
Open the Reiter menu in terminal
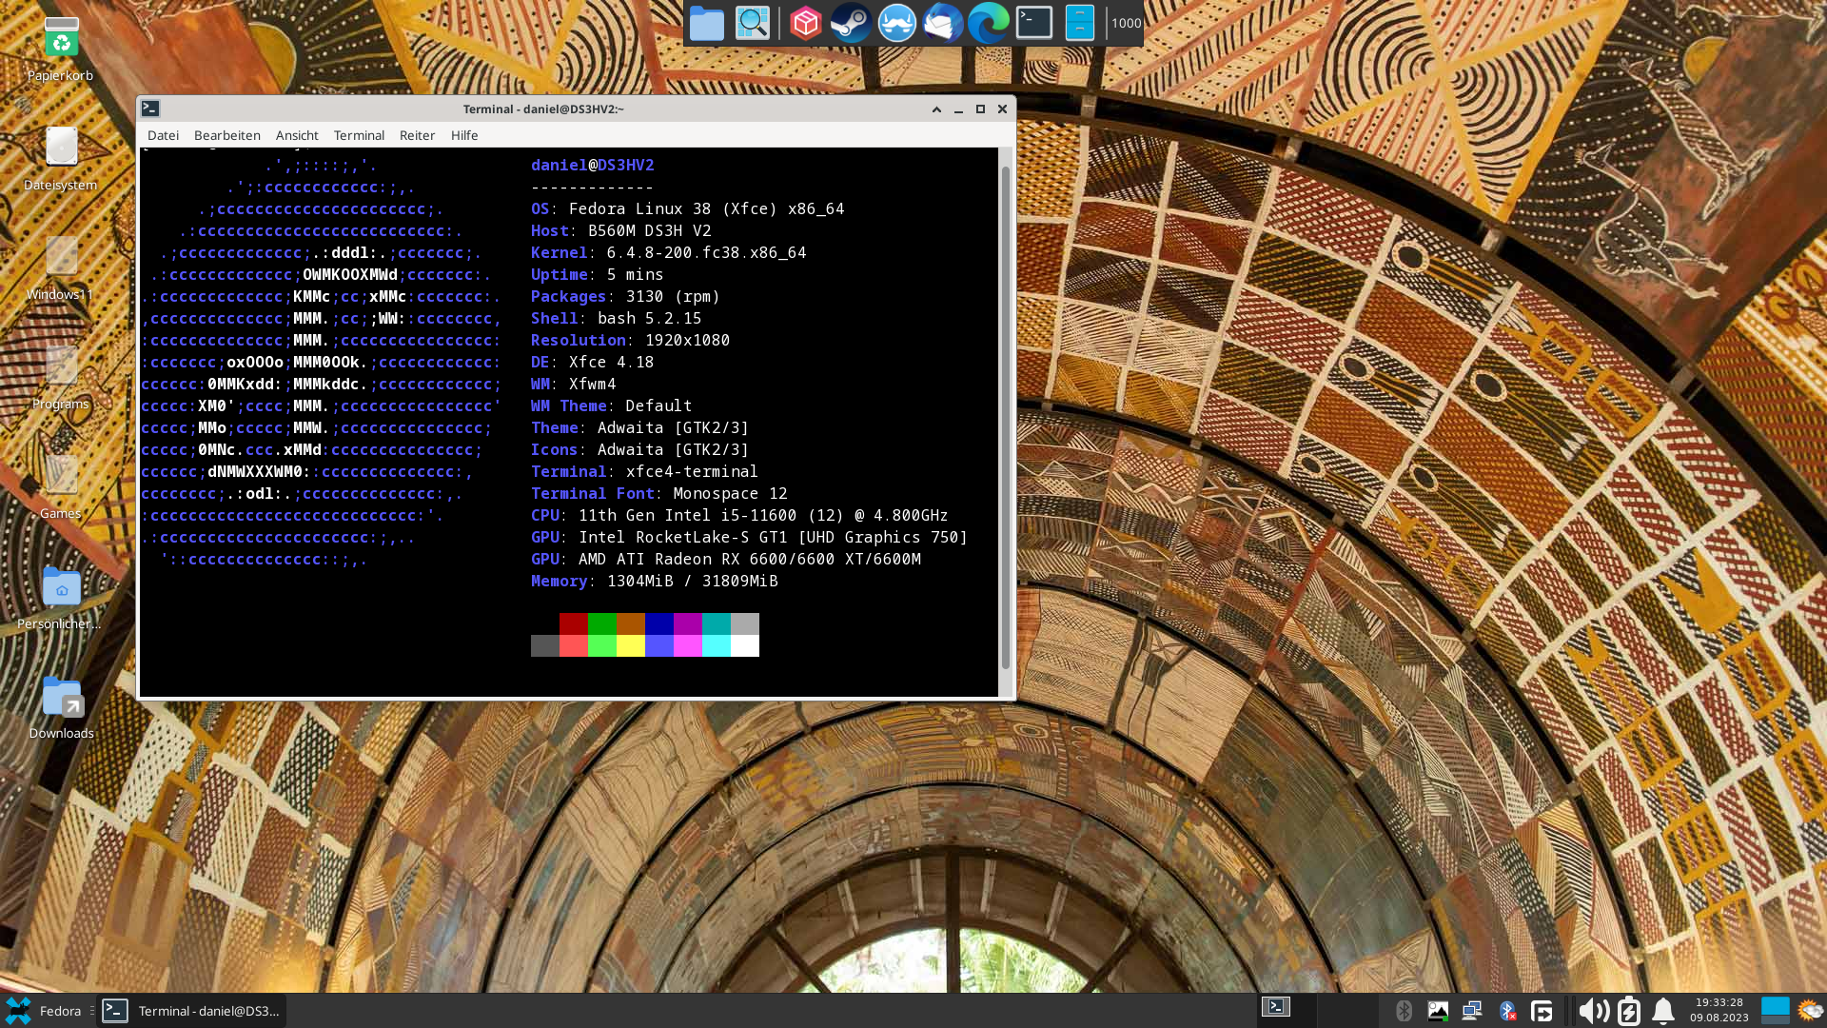pos(417,135)
